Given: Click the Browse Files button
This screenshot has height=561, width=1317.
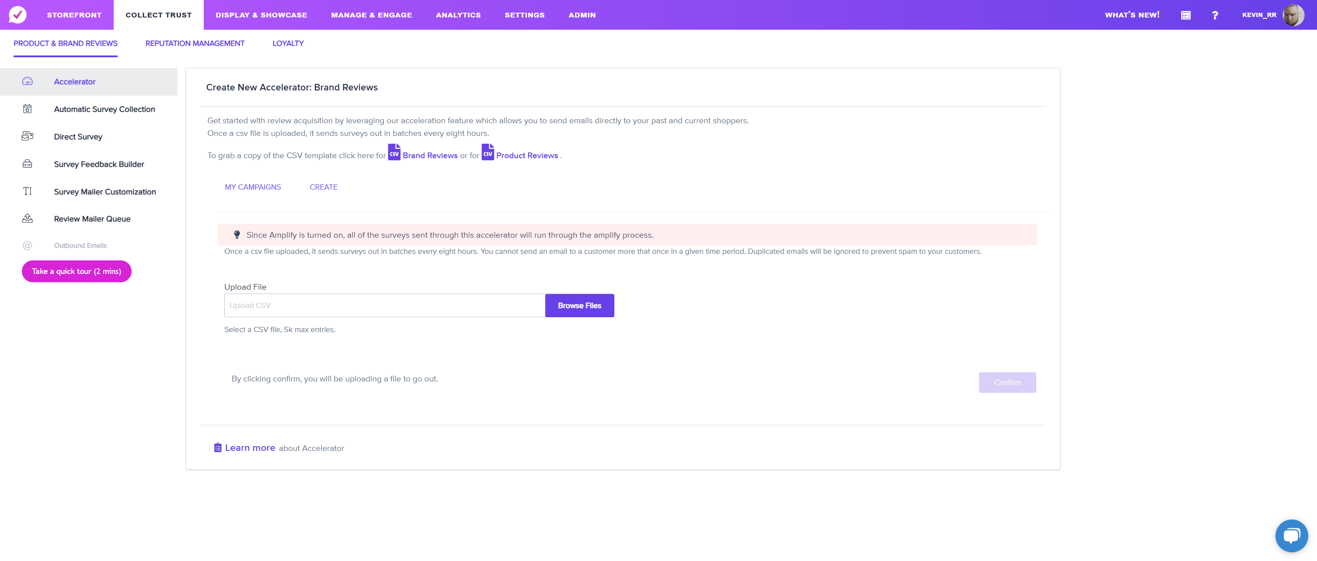Looking at the screenshot, I should click(x=579, y=305).
